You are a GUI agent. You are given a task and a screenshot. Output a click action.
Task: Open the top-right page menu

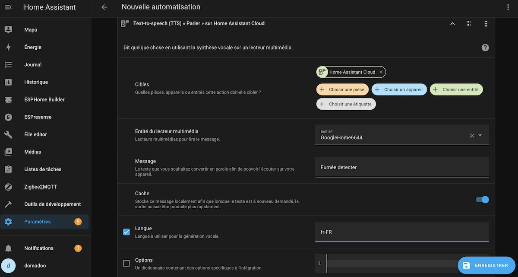(x=508, y=7)
